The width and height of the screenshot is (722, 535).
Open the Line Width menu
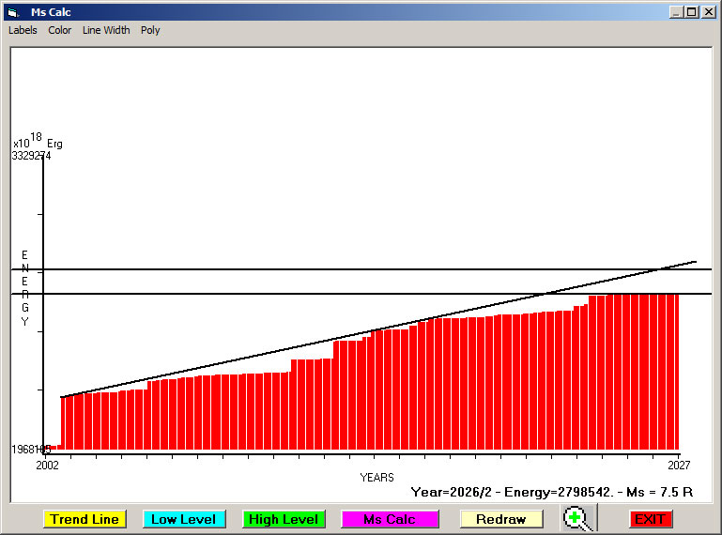point(106,30)
